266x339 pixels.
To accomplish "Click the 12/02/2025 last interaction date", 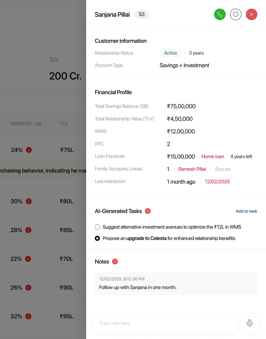I will pyautogui.click(x=217, y=182).
